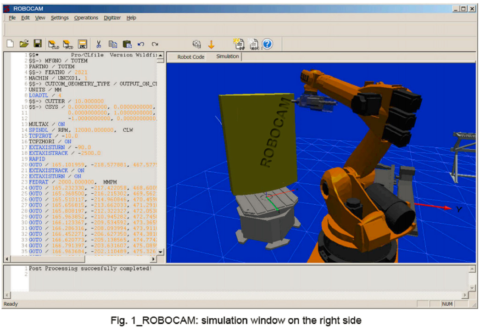Open the View menu
Screen dimensions: 480x331
[40, 18]
